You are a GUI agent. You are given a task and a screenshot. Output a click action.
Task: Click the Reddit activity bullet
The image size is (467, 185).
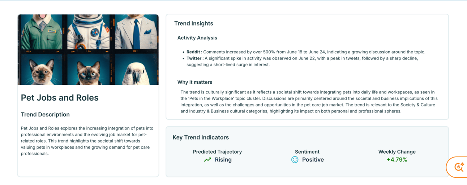point(306,52)
